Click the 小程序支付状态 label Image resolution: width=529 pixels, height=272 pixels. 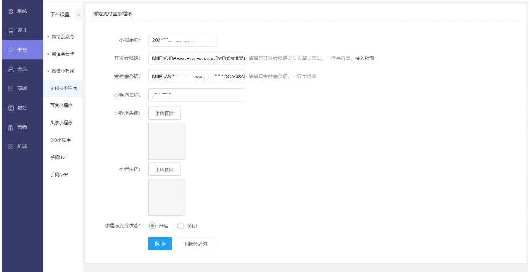click(x=122, y=226)
